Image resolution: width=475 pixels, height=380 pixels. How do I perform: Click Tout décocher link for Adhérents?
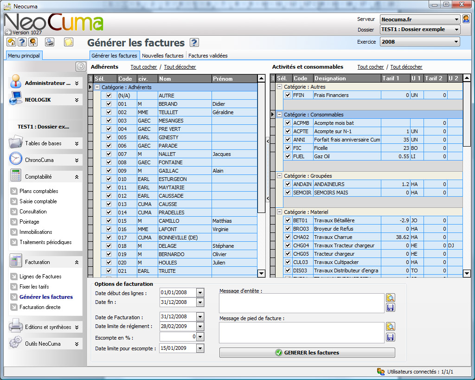tap(180, 67)
